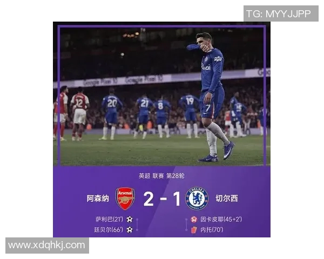Viewport: 324px width, 259px height.
Task: Click the red card icon beside 内托(70')
Action: (x=194, y=230)
